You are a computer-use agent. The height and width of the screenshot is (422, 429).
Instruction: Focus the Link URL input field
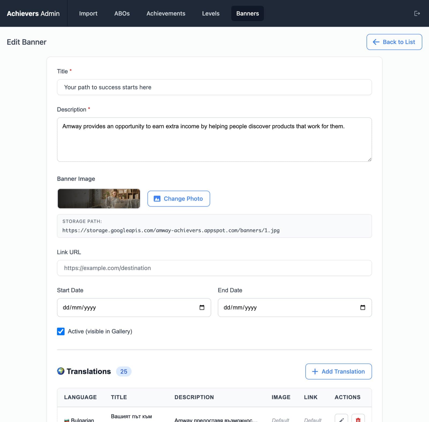(214, 268)
